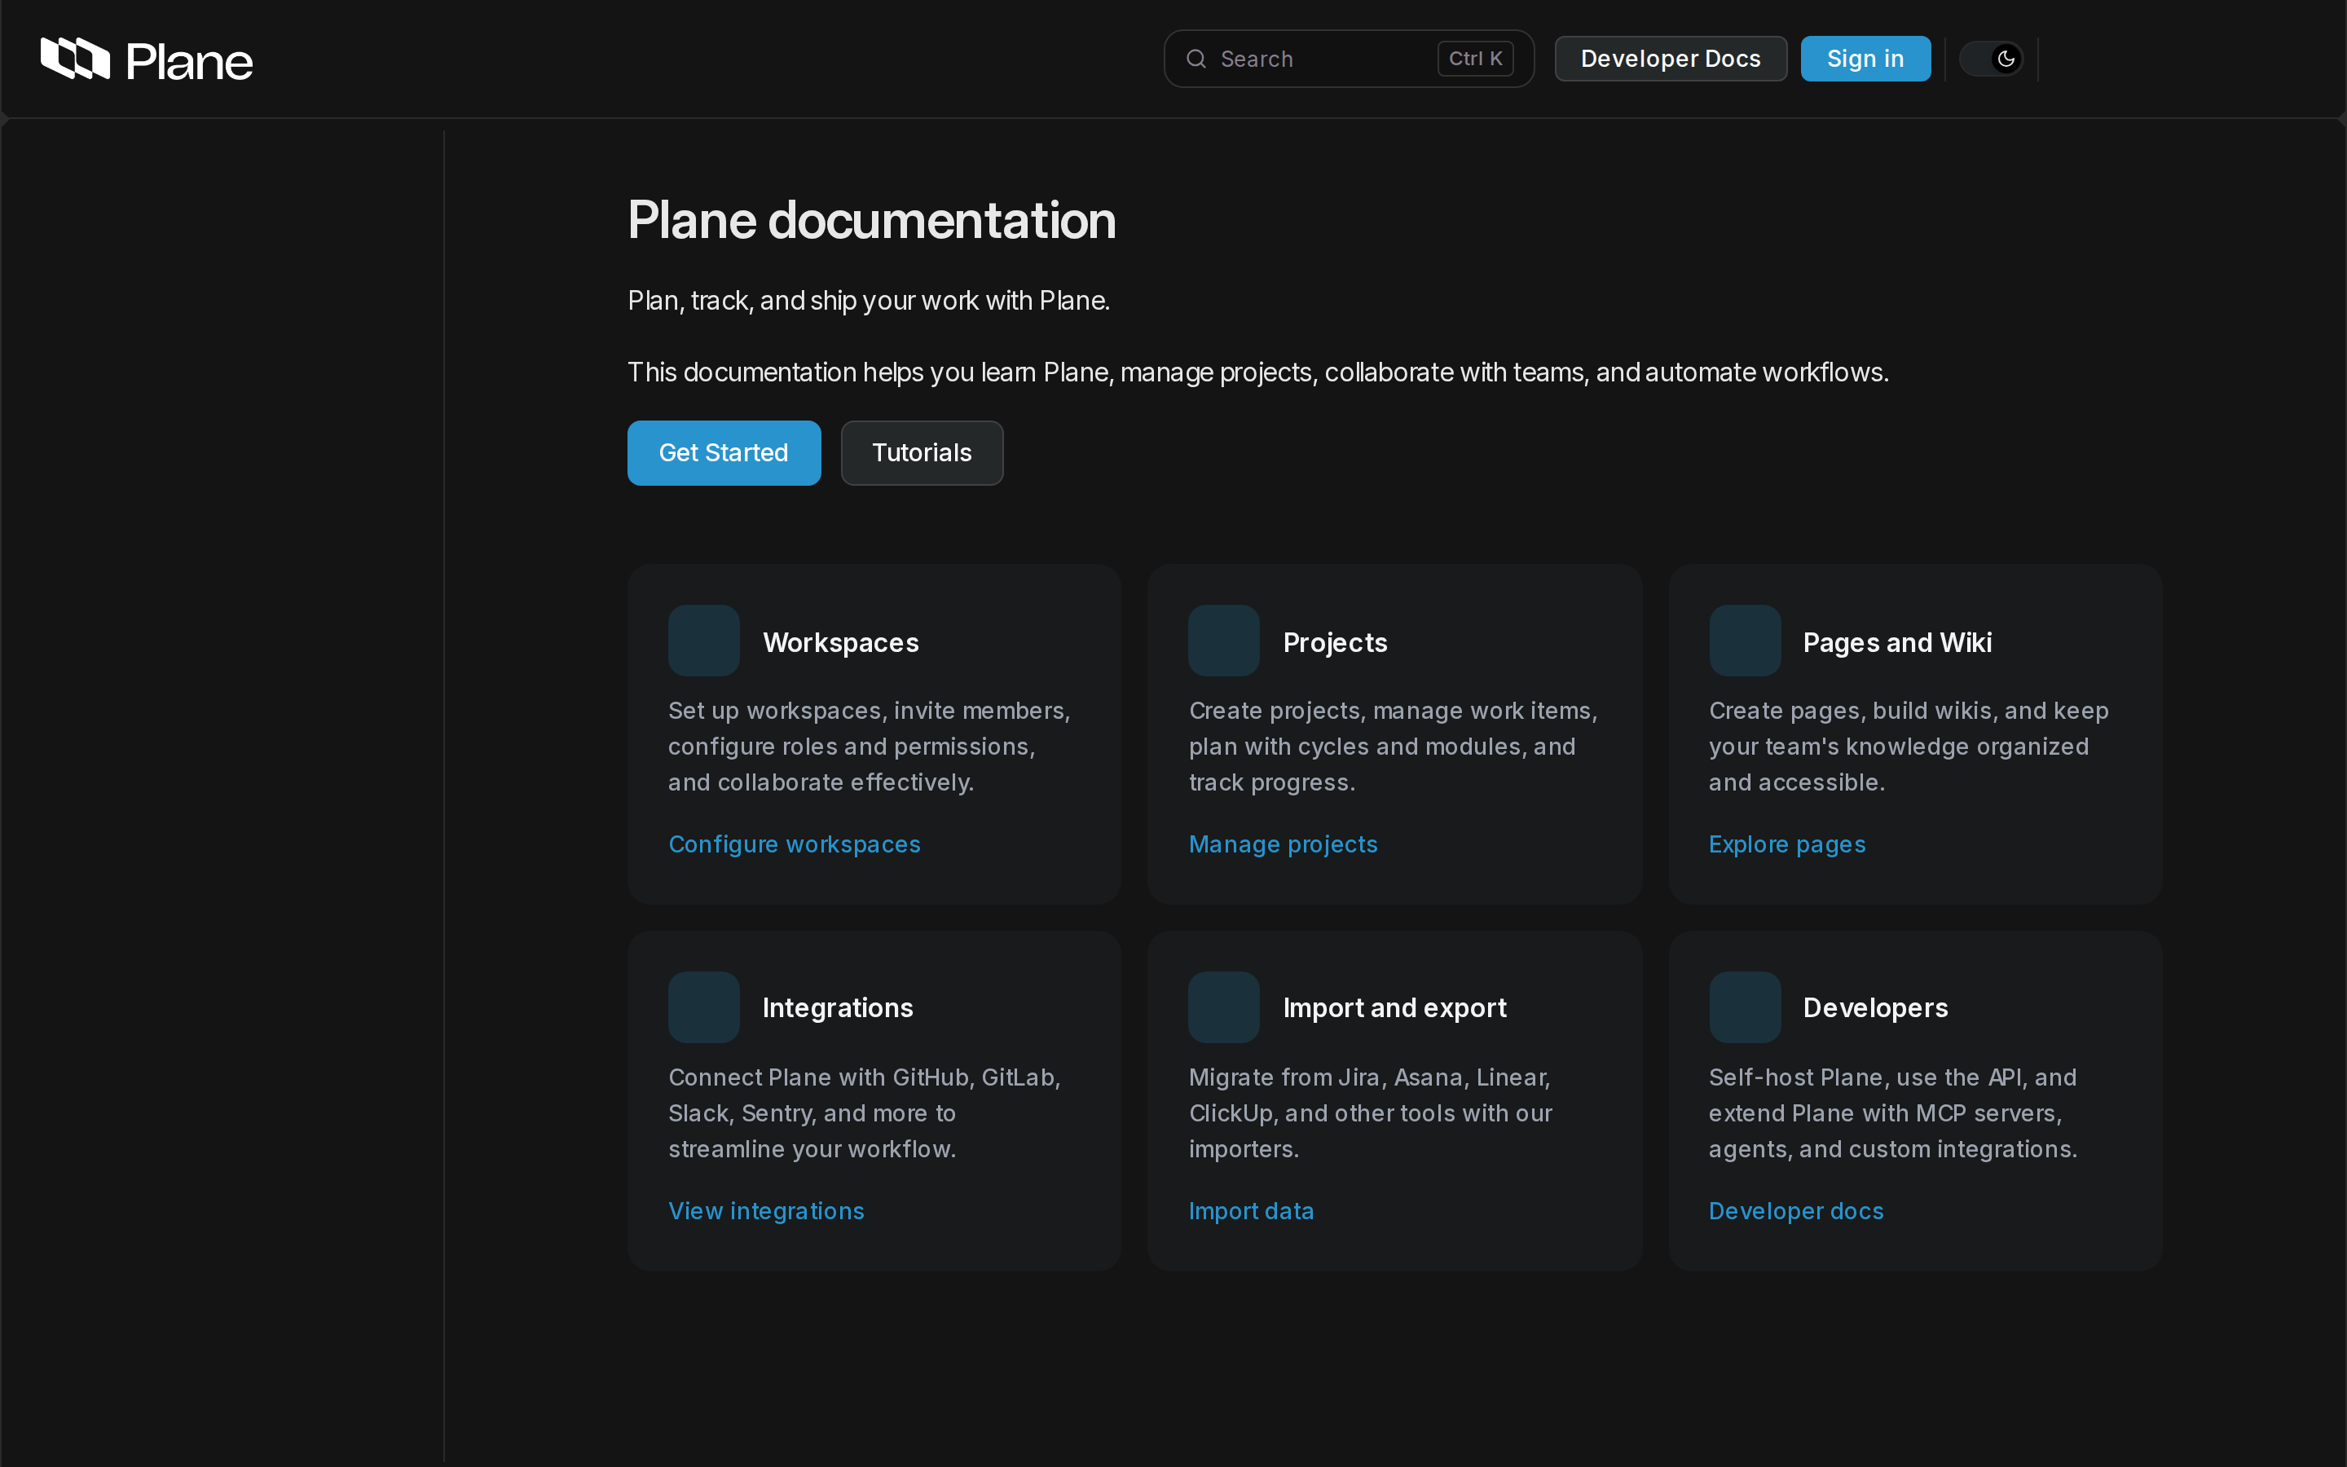The image size is (2347, 1467).
Task: Click the Import and export heading
Action: coord(1394,1008)
